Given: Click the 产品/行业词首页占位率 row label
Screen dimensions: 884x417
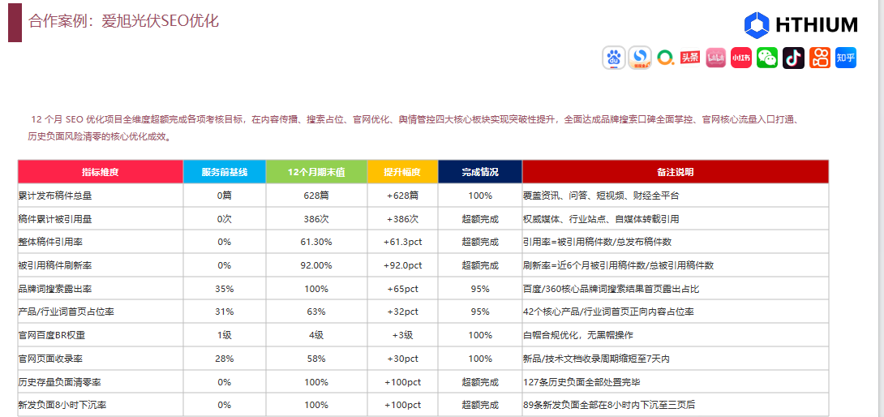Looking at the screenshot, I should coord(66,312).
